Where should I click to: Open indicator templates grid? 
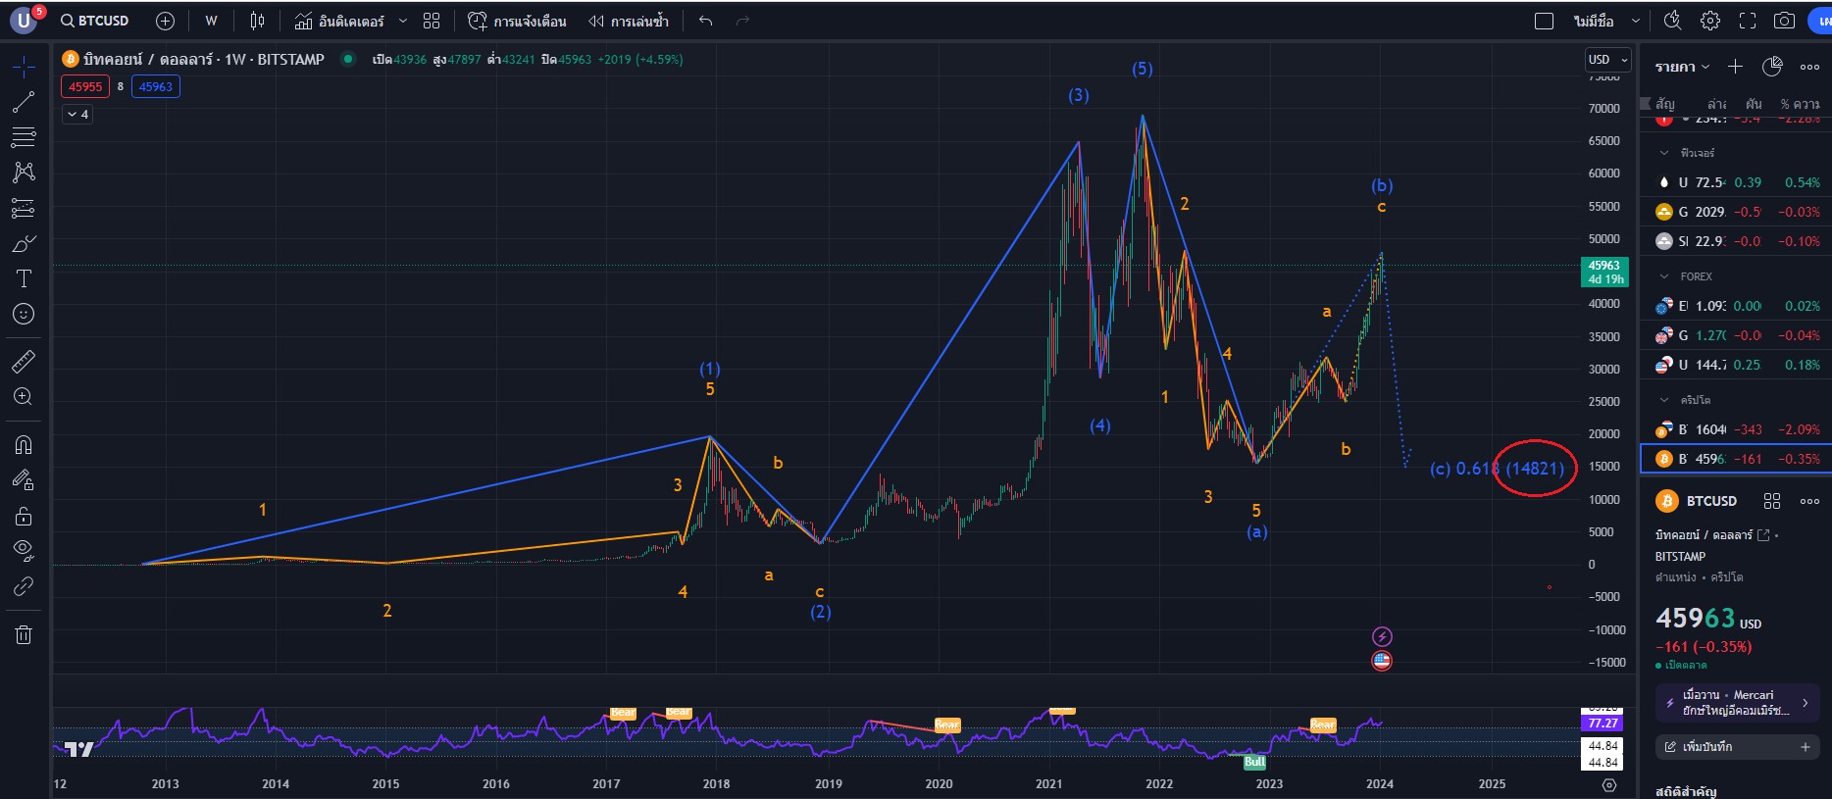coord(432,21)
